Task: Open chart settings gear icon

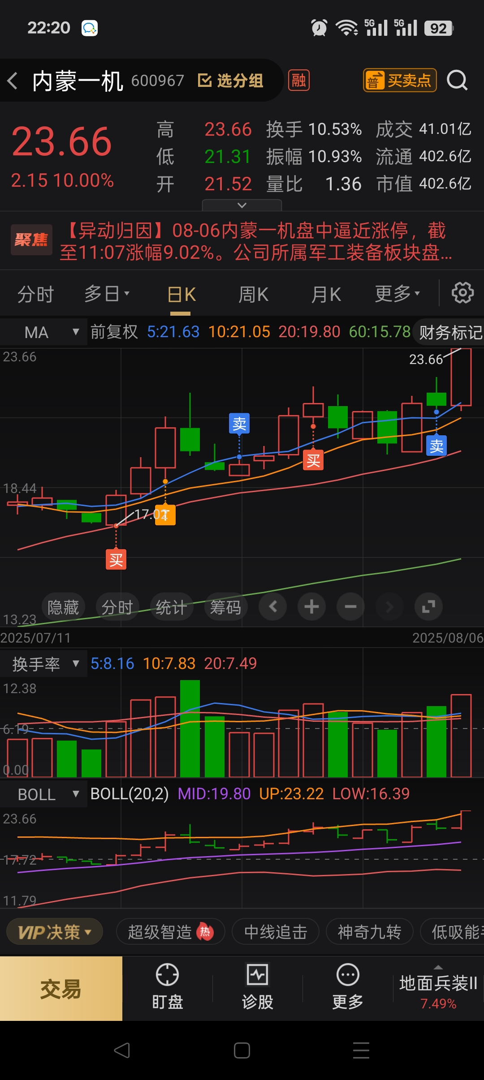Action: tap(462, 293)
